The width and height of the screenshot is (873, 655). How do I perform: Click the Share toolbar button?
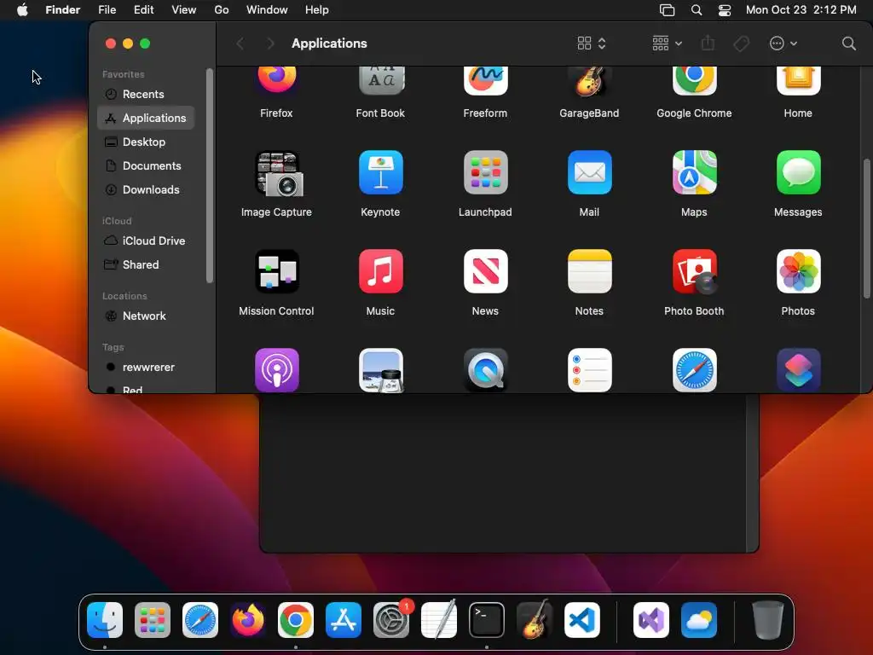[x=708, y=43]
